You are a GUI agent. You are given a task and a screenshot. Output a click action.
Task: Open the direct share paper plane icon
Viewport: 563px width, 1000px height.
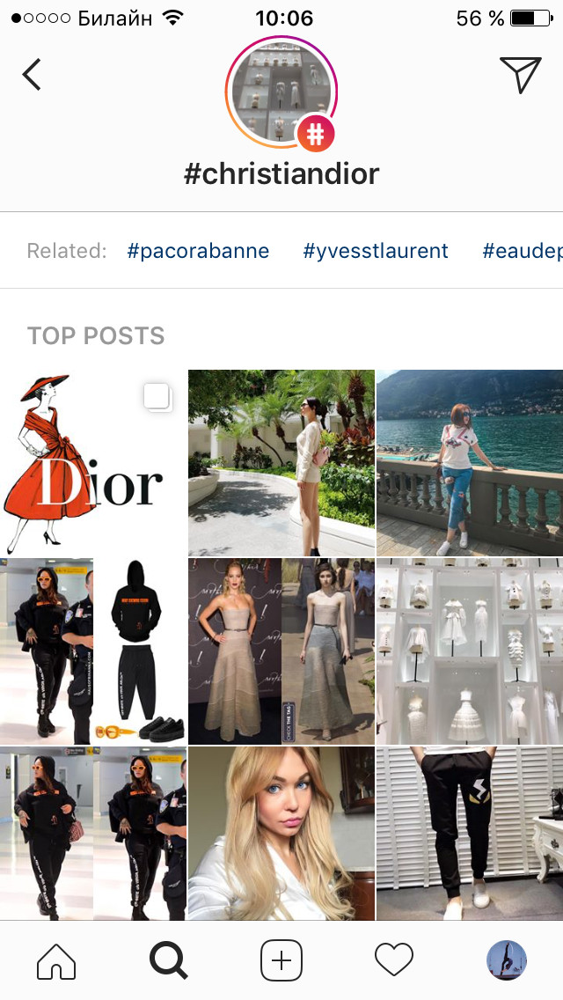pos(520,74)
